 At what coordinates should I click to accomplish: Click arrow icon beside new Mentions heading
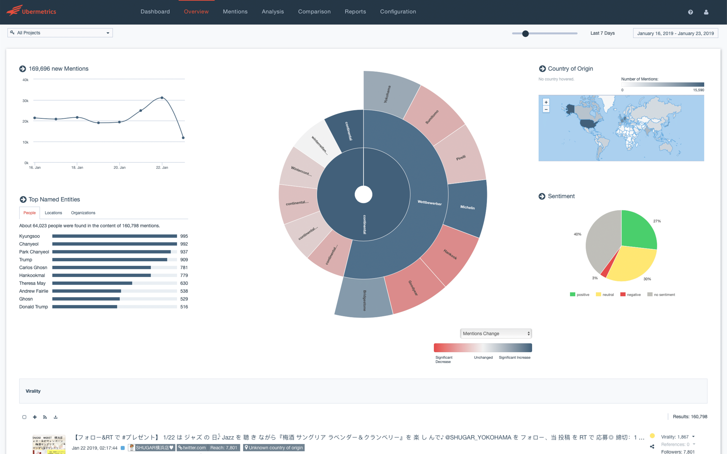pyautogui.click(x=22, y=69)
